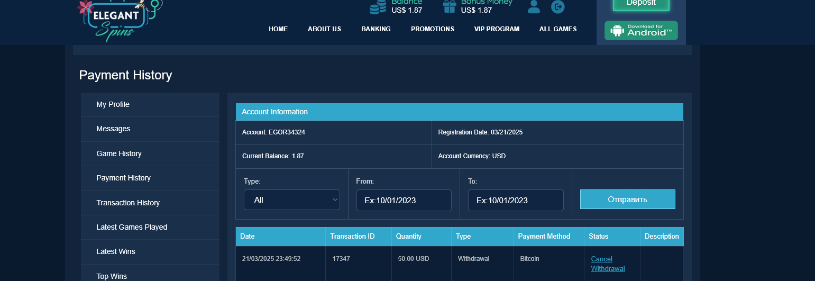
Task: Open the Type dropdown set to All
Action: pos(292,200)
